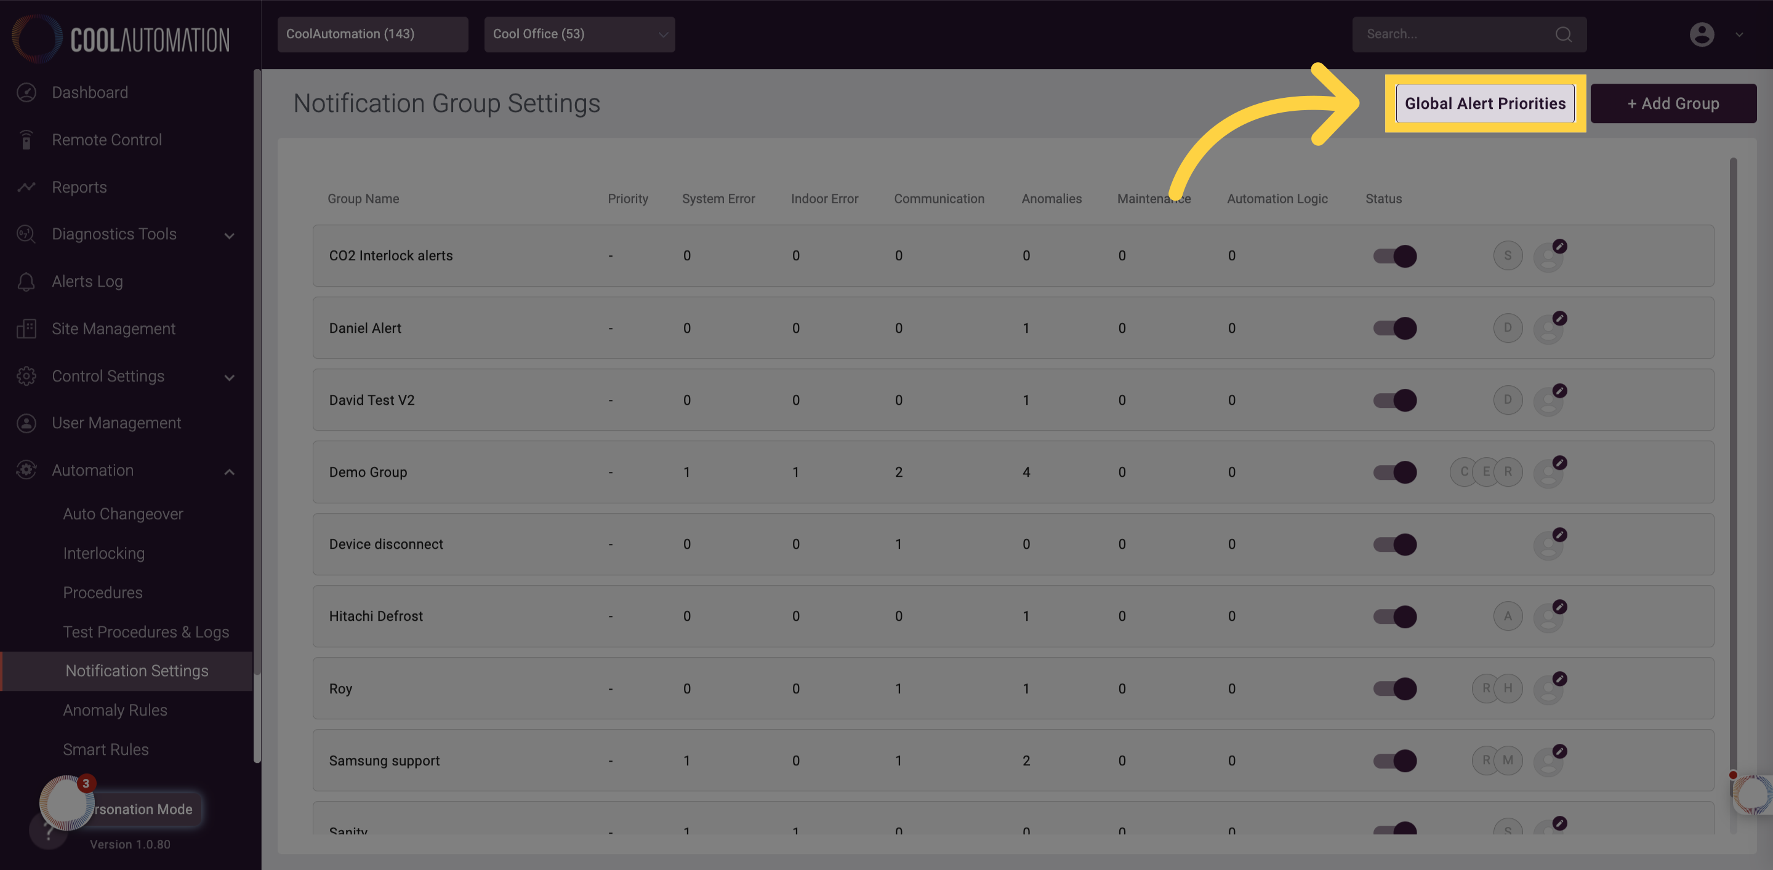Disable the CO2 Interlock alerts status toggle
Screen dimensions: 1773x870
pos(1394,255)
